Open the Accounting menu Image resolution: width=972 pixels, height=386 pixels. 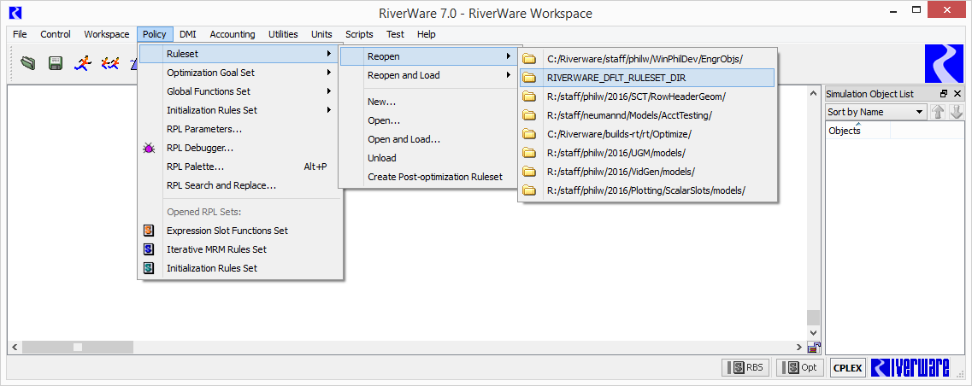click(x=233, y=34)
